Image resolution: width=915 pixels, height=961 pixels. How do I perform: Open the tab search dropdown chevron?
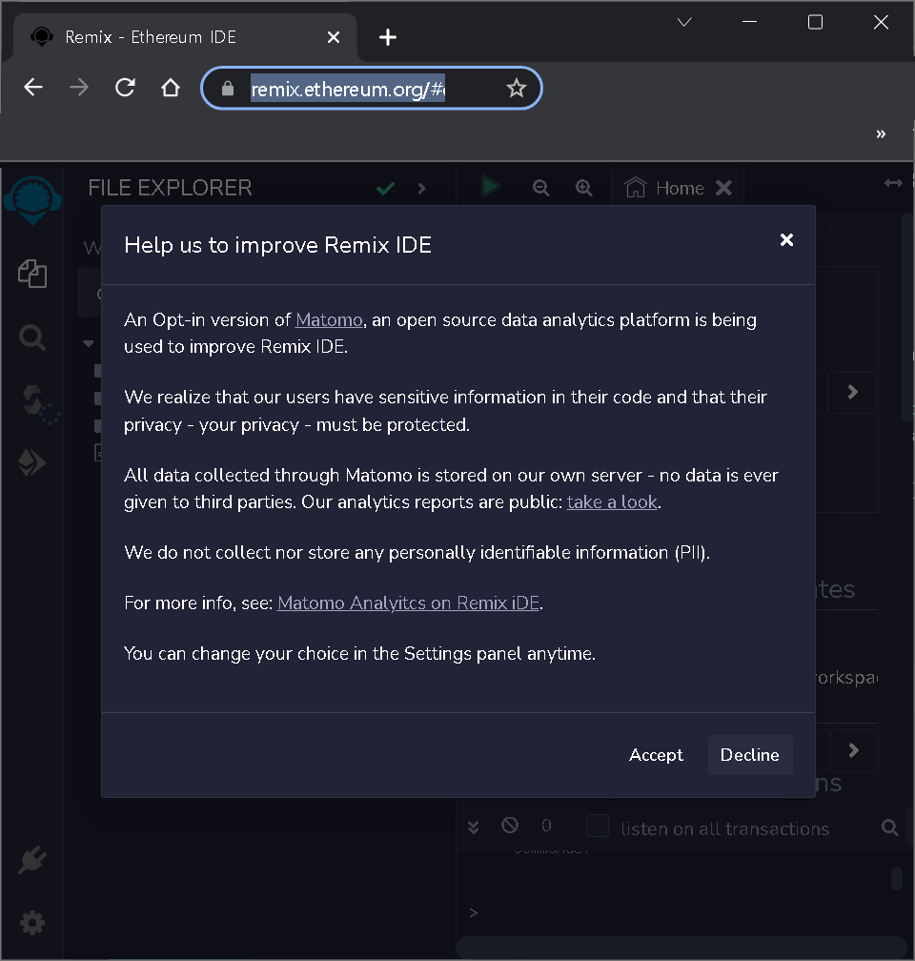pyautogui.click(x=684, y=23)
